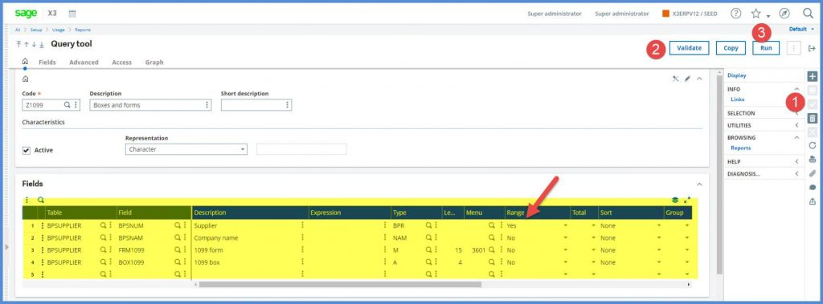Click the favorites star icon
This screenshot has width=823, height=304.
coord(755,14)
